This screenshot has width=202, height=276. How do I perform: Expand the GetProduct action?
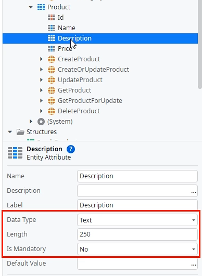41,90
